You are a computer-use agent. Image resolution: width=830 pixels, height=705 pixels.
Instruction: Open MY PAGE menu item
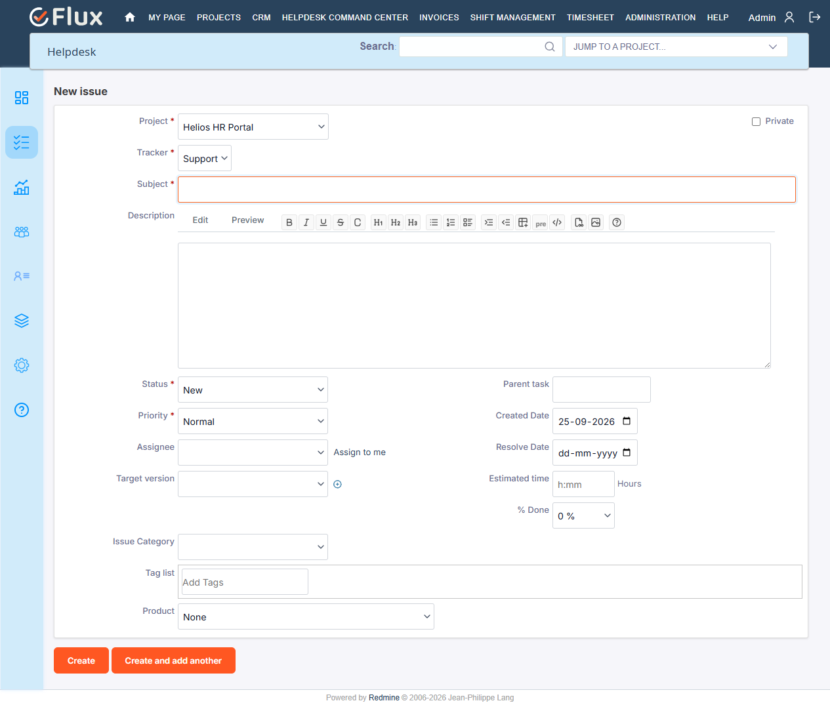click(167, 18)
